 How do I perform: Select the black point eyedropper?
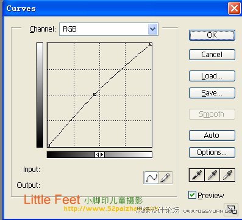(x=196, y=175)
